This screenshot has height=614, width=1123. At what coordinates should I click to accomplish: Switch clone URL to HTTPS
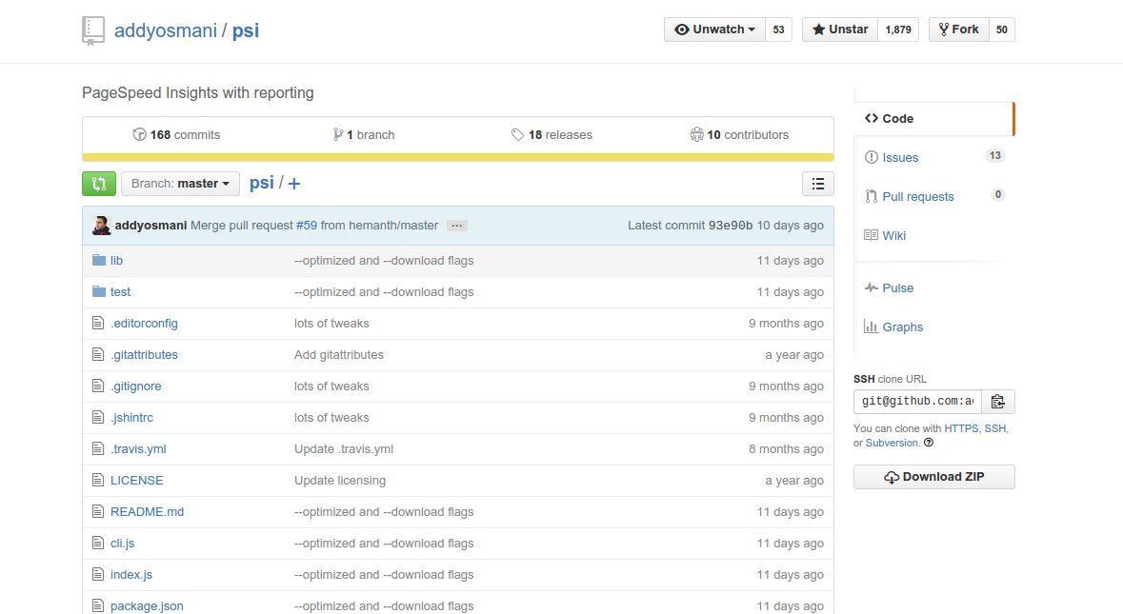pos(961,428)
